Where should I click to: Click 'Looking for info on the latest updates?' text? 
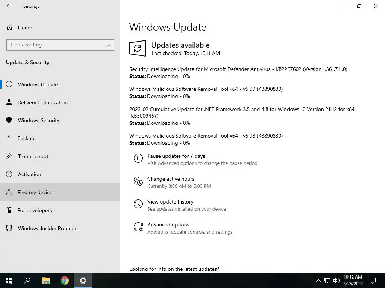(x=174, y=269)
